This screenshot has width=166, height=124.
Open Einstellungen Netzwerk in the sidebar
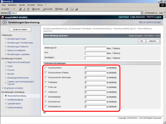[x=18, y=47]
